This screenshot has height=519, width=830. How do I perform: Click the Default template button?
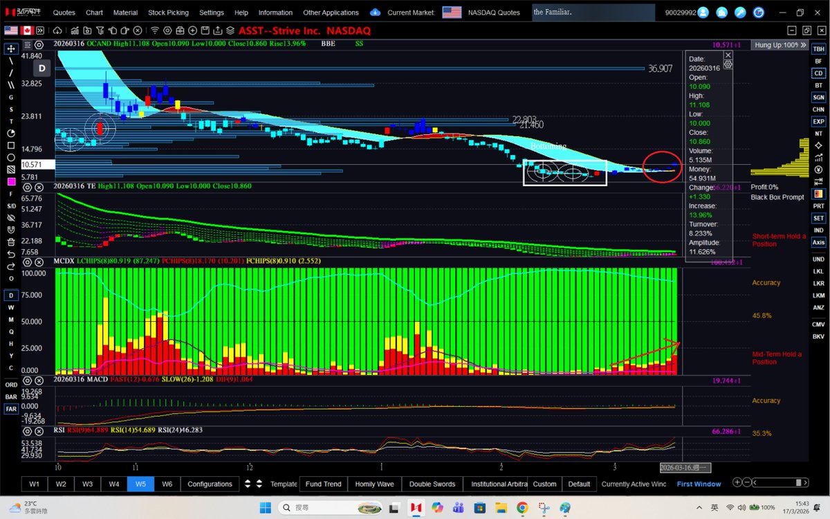(x=580, y=484)
